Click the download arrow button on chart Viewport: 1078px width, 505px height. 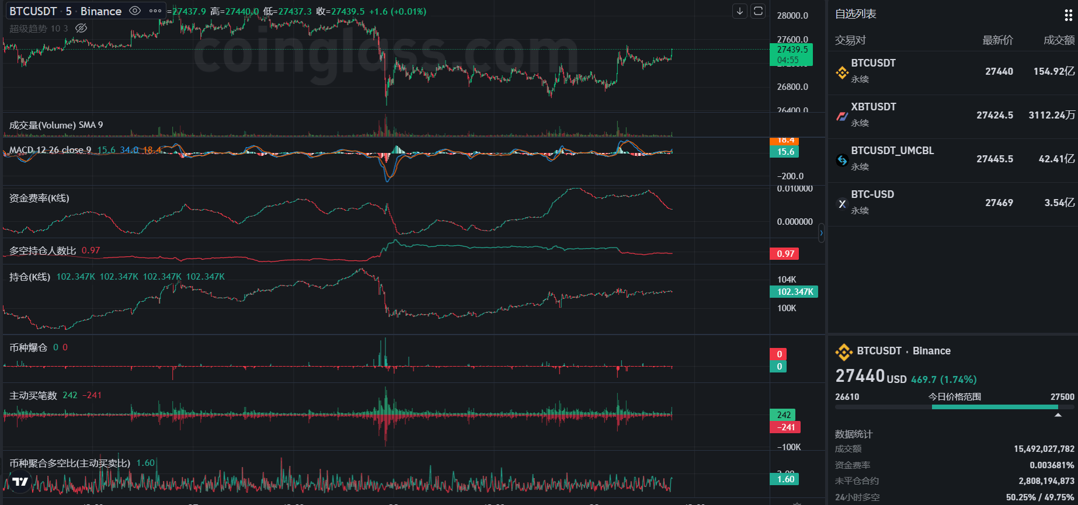click(x=740, y=11)
